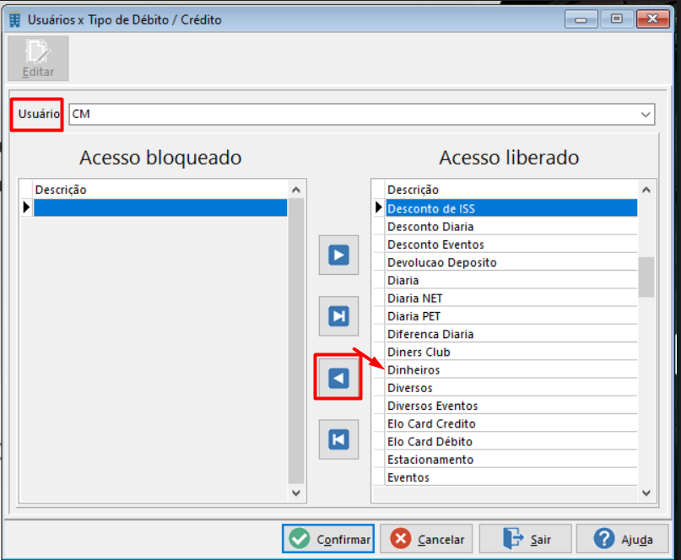Click Descrição header in Acesso liberado list

[x=511, y=190]
